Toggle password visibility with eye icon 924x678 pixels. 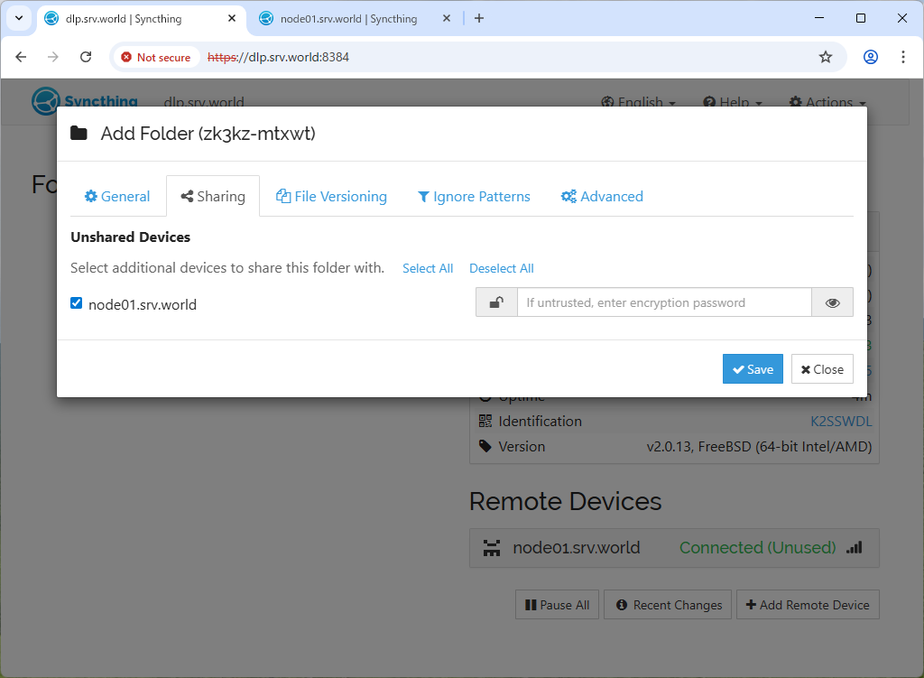tap(832, 303)
